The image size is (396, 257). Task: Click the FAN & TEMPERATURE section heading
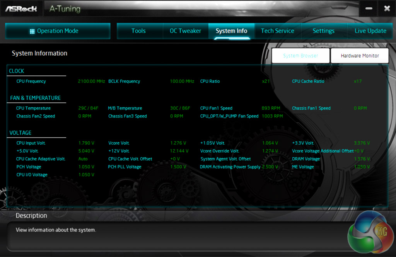pos(35,98)
